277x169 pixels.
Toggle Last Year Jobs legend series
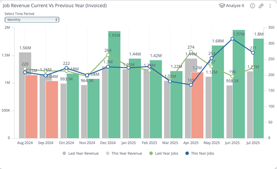pyautogui.click(x=164, y=153)
